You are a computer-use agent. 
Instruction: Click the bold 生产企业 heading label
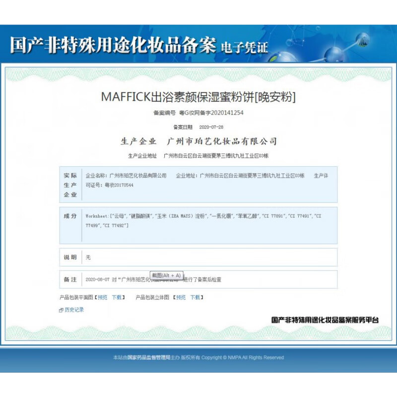click(x=138, y=141)
